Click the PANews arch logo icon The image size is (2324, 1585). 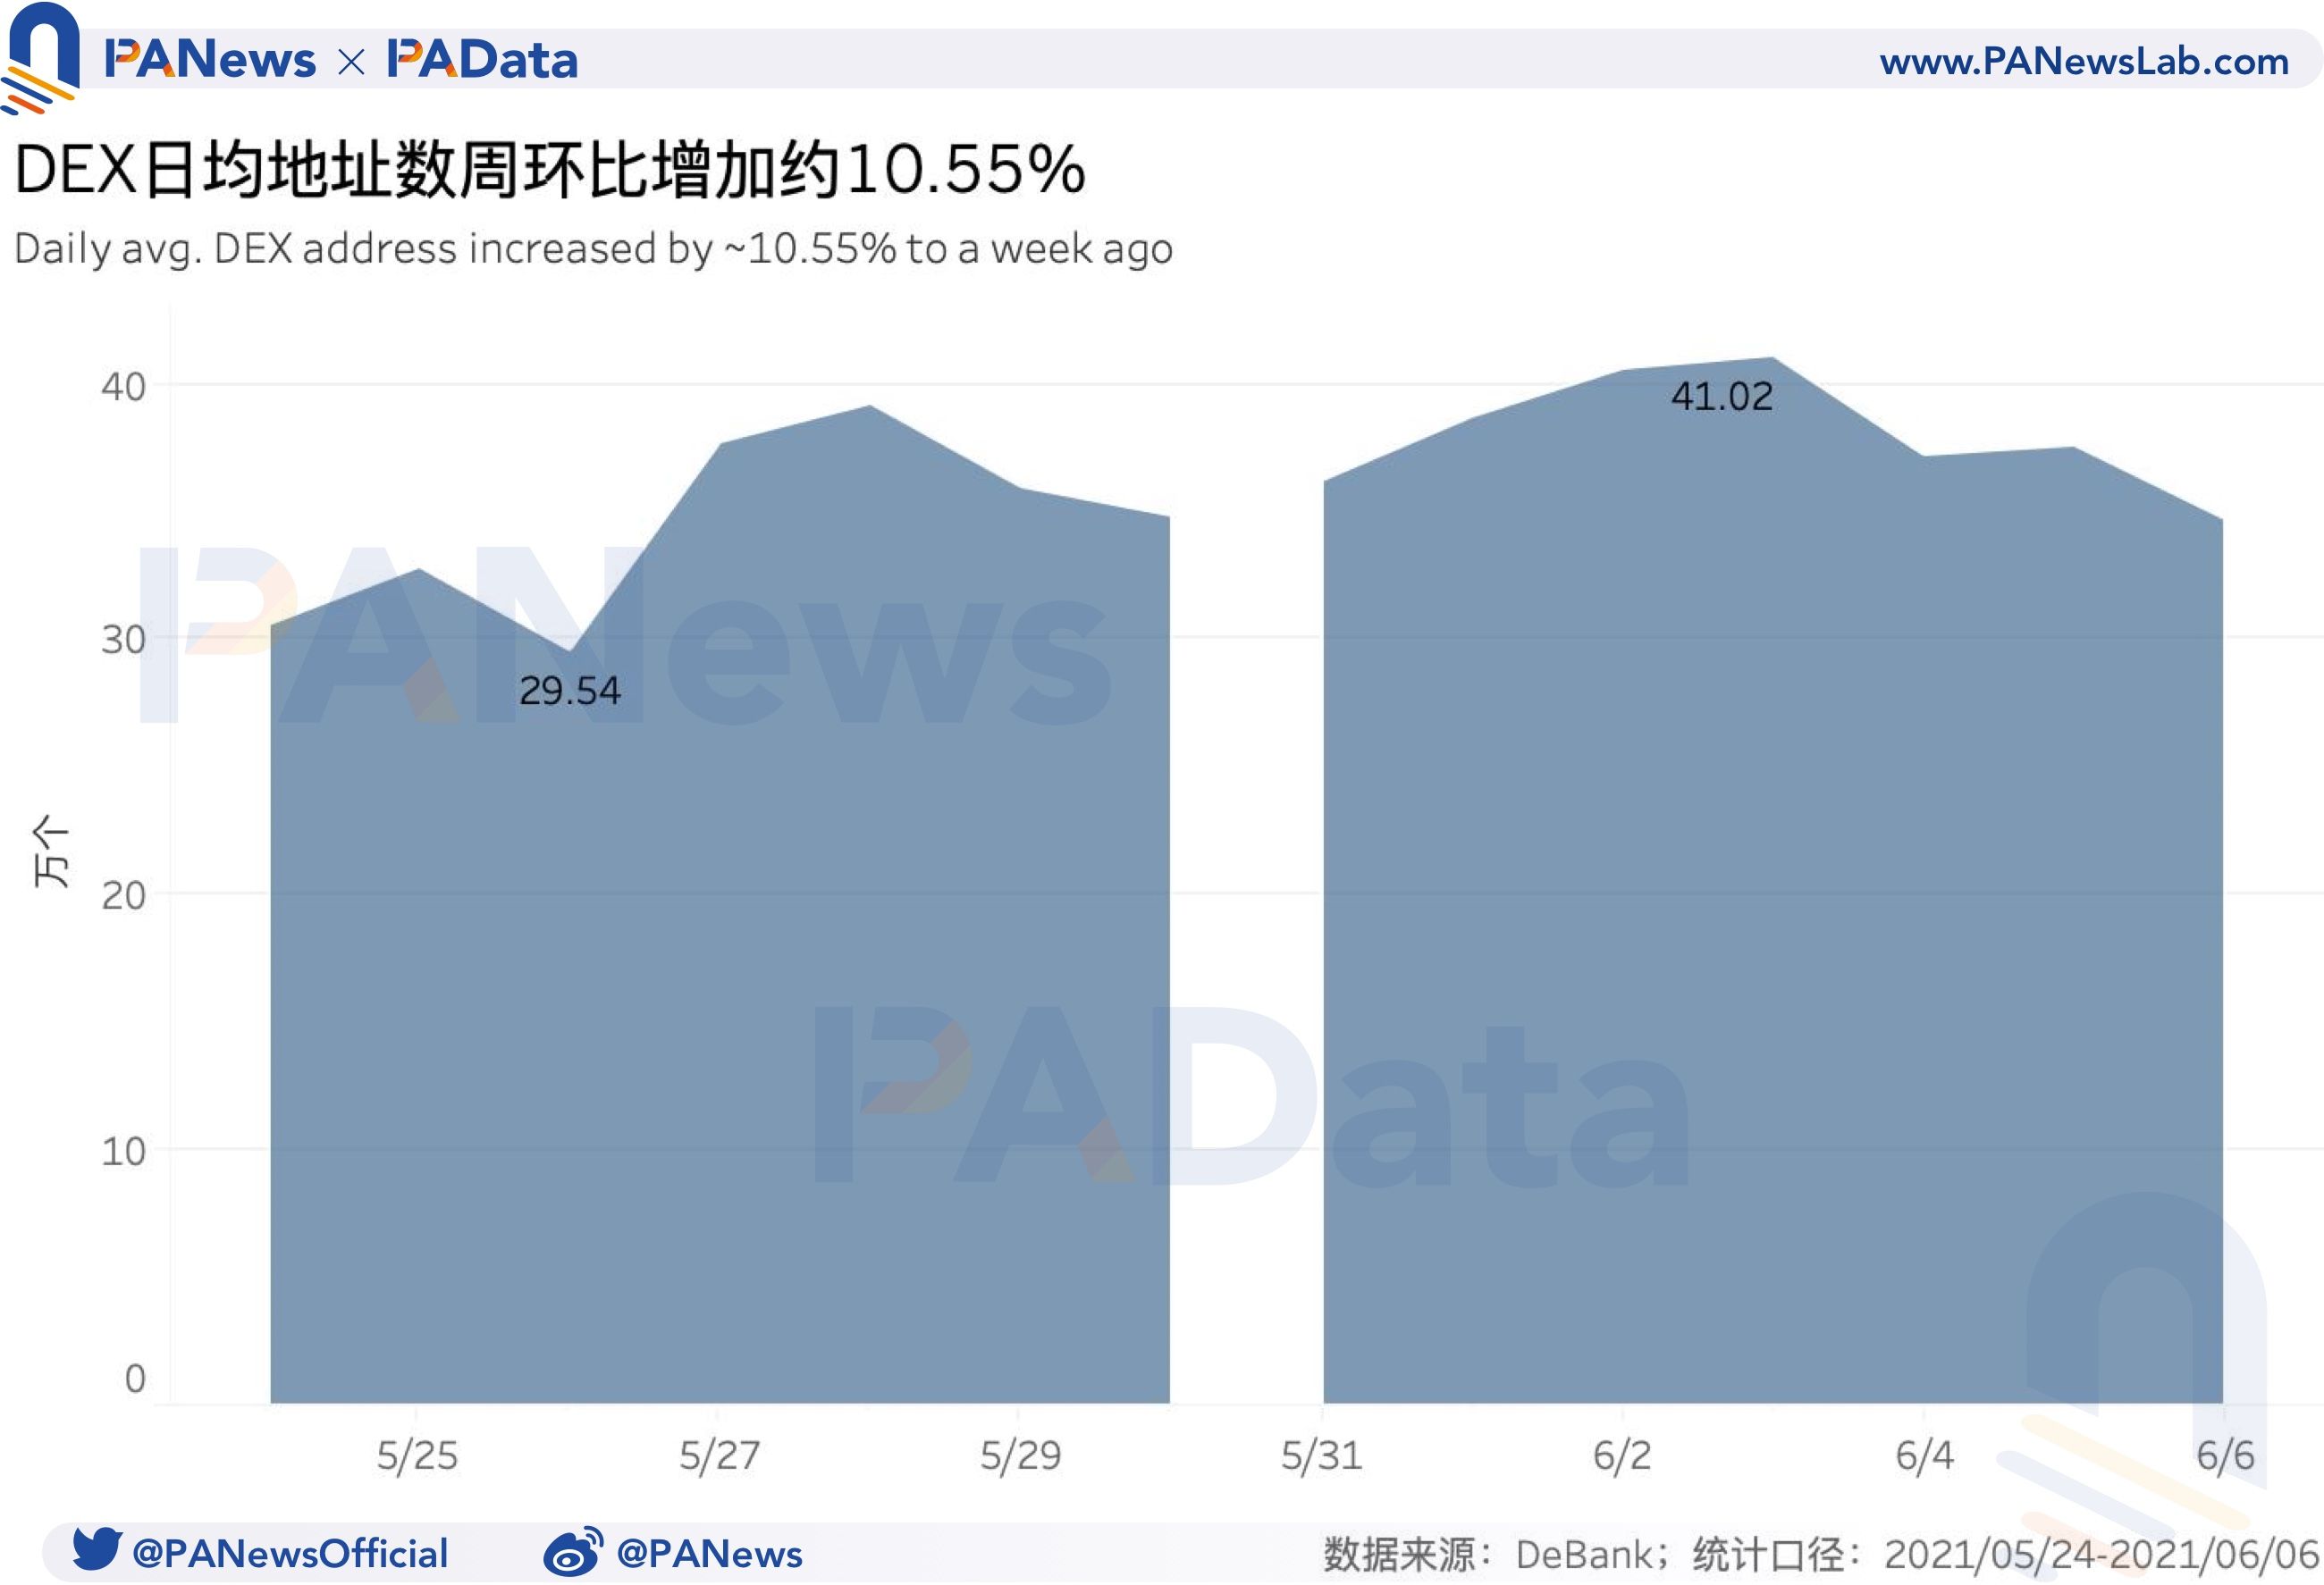tap(40, 57)
